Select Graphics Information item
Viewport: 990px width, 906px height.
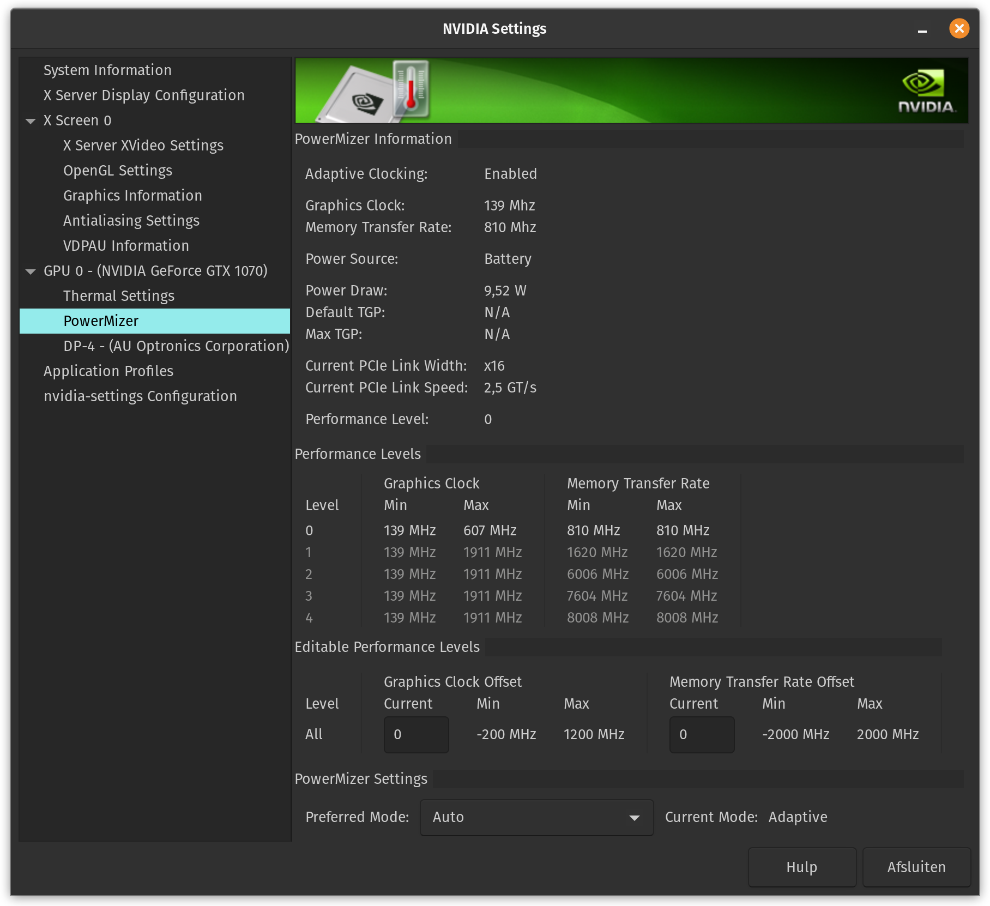tap(132, 196)
